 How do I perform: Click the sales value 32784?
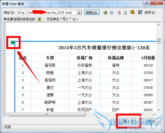tap(148, 73)
